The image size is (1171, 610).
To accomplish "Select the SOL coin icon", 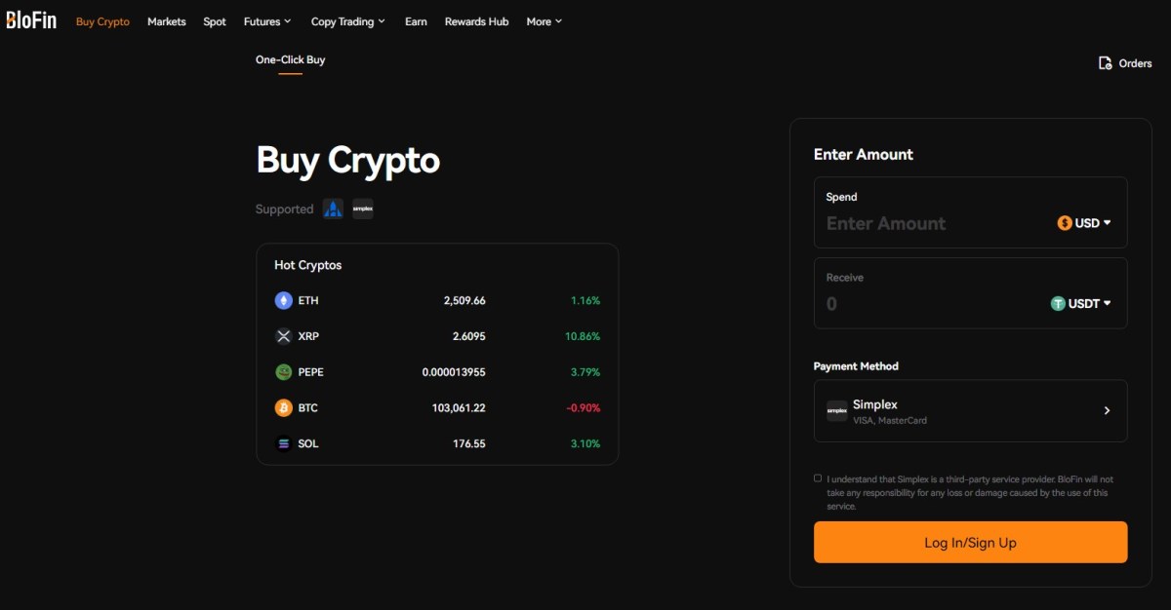I will [284, 443].
